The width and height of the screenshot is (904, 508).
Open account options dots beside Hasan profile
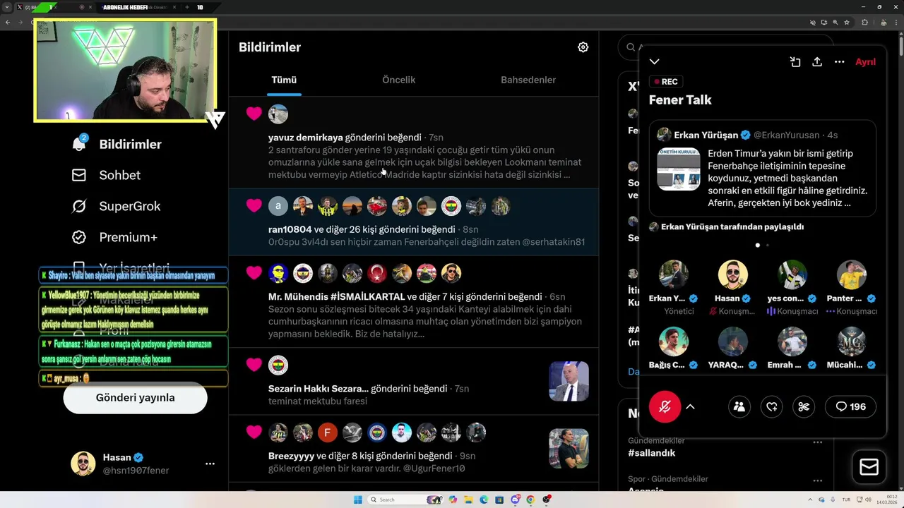coord(210,464)
